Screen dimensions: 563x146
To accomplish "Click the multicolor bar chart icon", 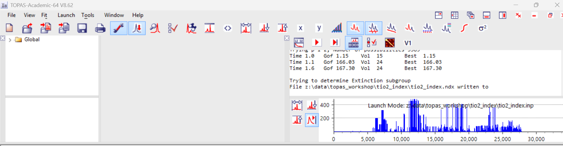I will (x=337, y=28).
